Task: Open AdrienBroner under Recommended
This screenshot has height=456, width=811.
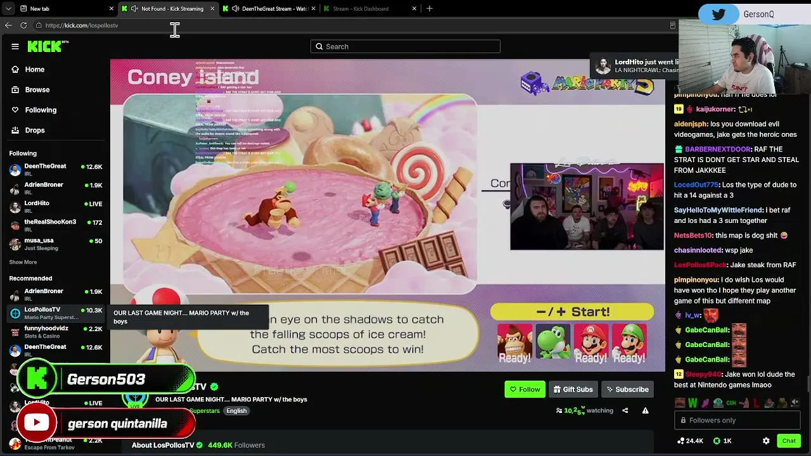Action: pos(55,294)
